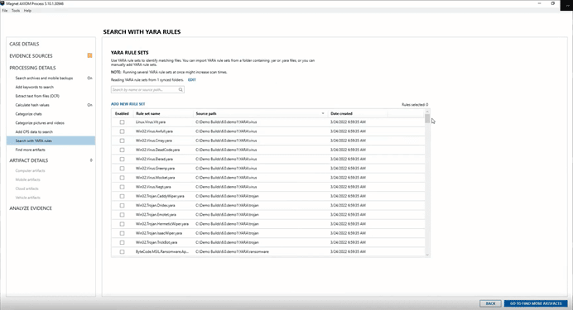573x310 pixels.
Task: Click the Enabled column header
Action: 122,114
